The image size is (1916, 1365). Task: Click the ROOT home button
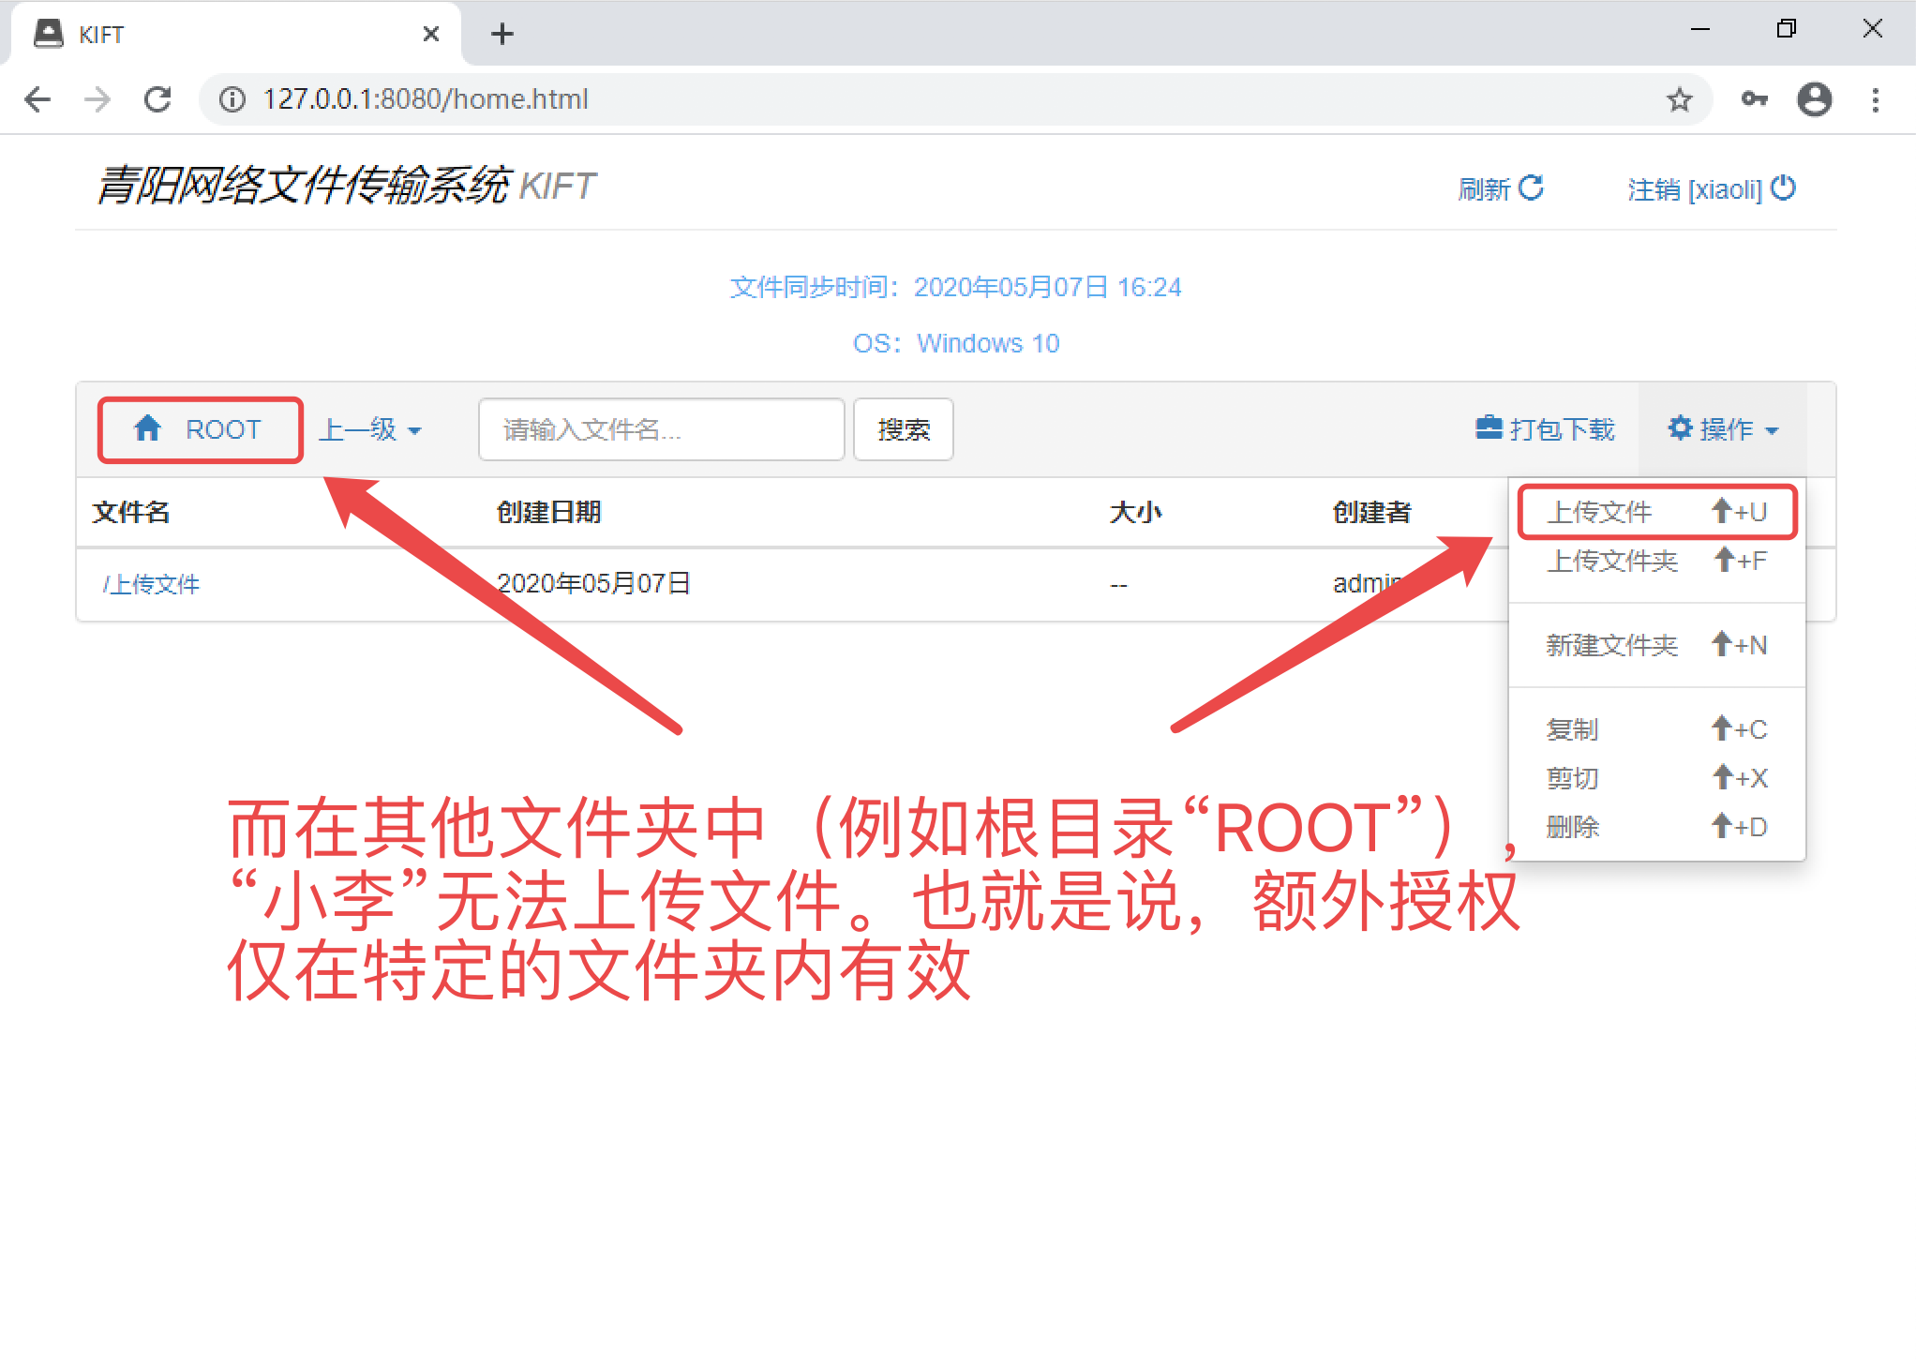click(x=200, y=429)
